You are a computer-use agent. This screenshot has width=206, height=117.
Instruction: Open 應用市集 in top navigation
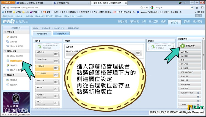134,22
